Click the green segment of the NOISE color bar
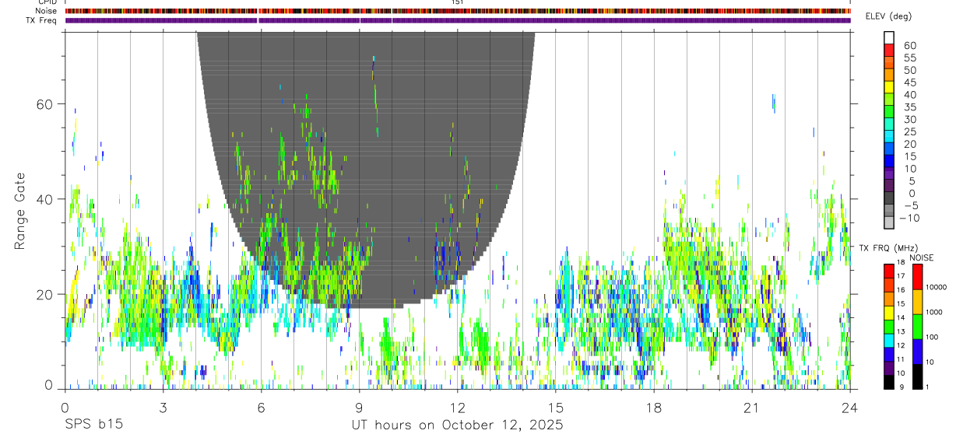956x441 pixels. [x=916, y=326]
